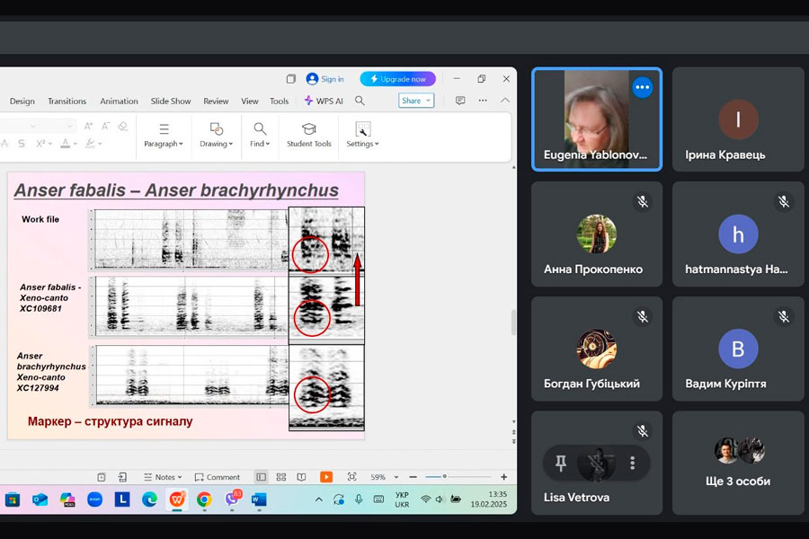This screenshot has width=809, height=539.
Task: Toggle normal view in status bar
Action: 261,477
